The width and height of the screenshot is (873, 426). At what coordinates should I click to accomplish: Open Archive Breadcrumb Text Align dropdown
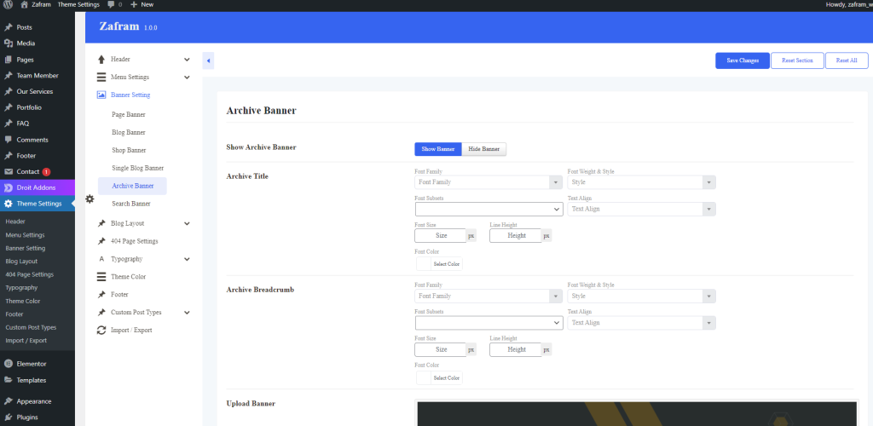click(x=641, y=323)
